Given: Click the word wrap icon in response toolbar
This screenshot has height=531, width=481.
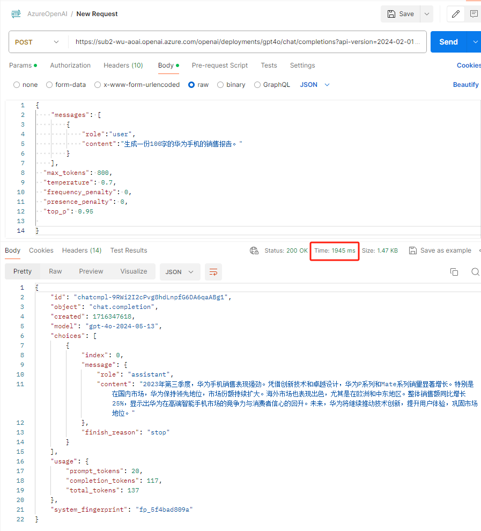Looking at the screenshot, I should 213,272.
